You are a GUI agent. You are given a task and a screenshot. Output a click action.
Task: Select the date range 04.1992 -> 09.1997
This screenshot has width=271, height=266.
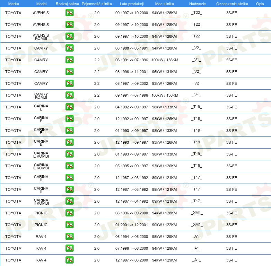click(x=132, y=107)
